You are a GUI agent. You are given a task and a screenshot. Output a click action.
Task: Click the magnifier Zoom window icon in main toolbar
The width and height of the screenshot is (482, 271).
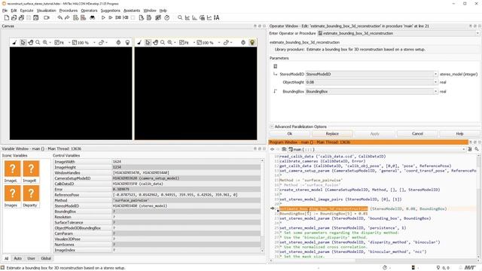coord(180,18)
